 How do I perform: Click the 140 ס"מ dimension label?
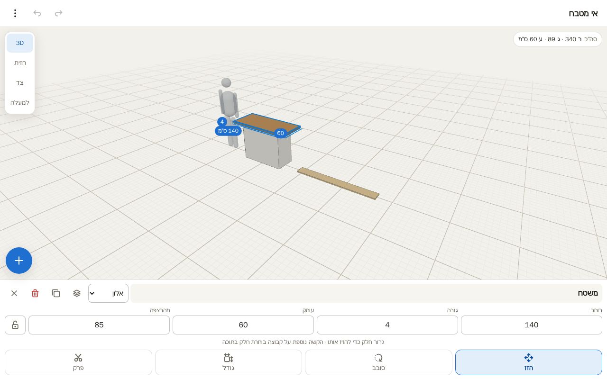[x=228, y=131]
